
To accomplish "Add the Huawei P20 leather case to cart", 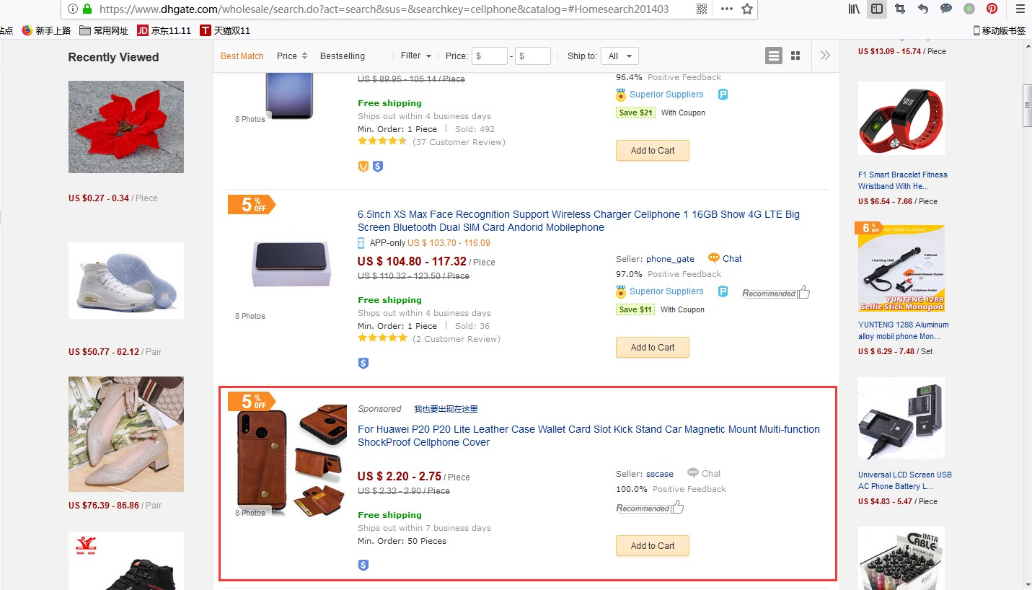I will (x=653, y=546).
